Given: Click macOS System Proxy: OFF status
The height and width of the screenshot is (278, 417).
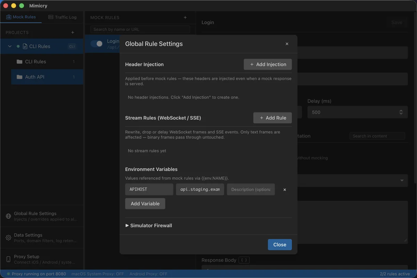Looking at the screenshot, I should (98, 274).
